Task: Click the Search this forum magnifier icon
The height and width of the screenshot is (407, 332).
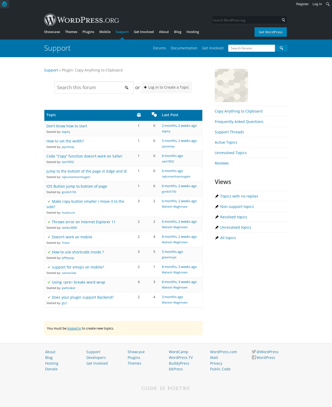Action: [x=127, y=88]
